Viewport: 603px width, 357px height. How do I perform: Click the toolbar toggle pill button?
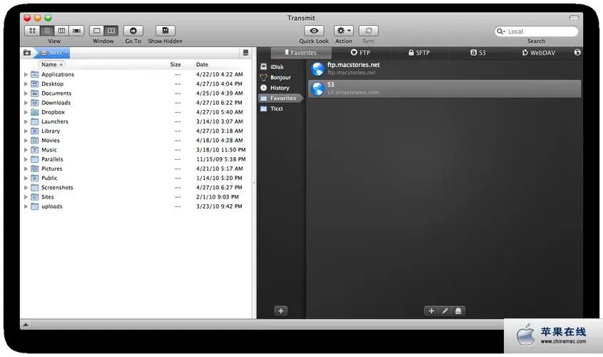pos(574,18)
